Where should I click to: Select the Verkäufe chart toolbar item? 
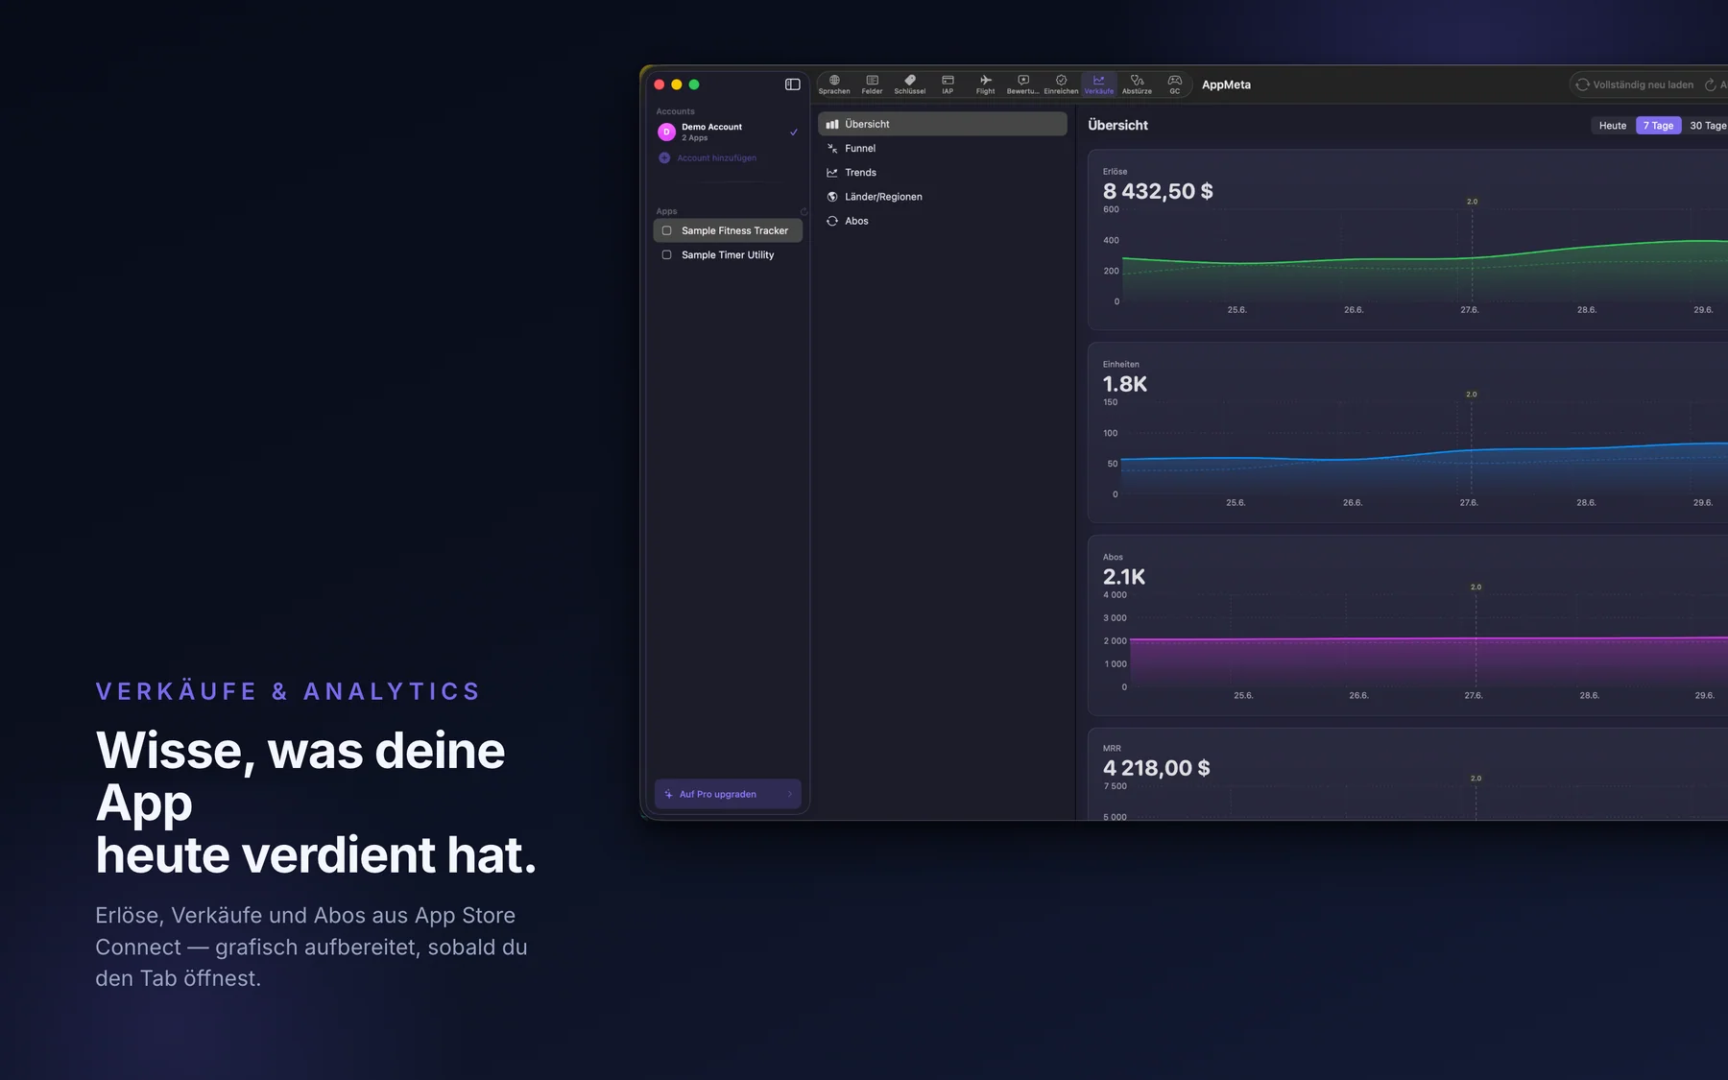point(1099,84)
